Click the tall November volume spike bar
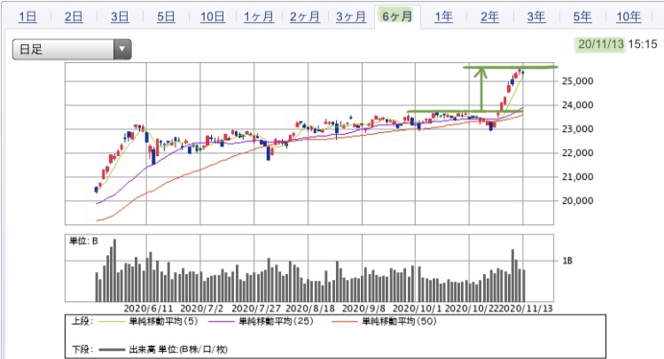The image size is (664, 359). click(x=512, y=275)
